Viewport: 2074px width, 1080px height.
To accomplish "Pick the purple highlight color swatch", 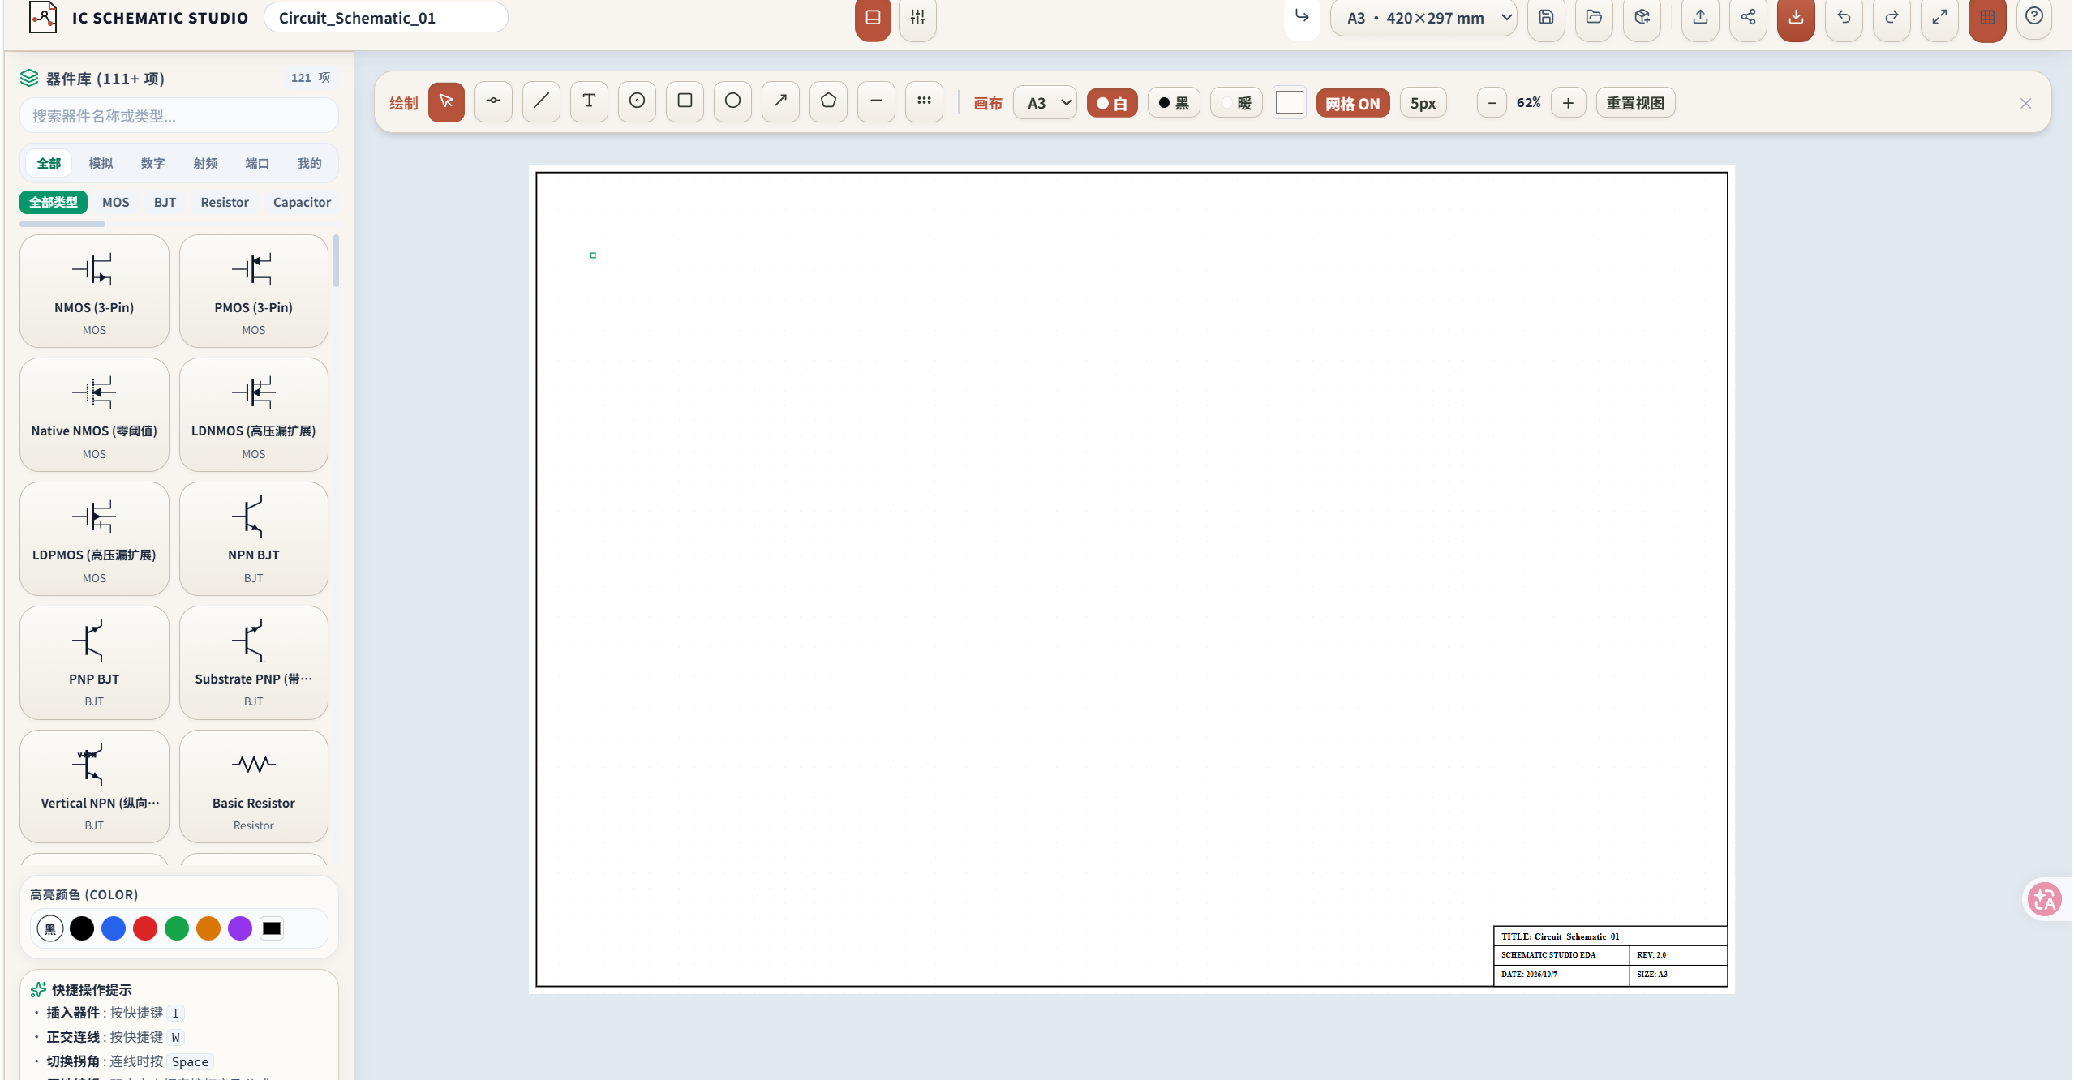I will (x=240, y=928).
